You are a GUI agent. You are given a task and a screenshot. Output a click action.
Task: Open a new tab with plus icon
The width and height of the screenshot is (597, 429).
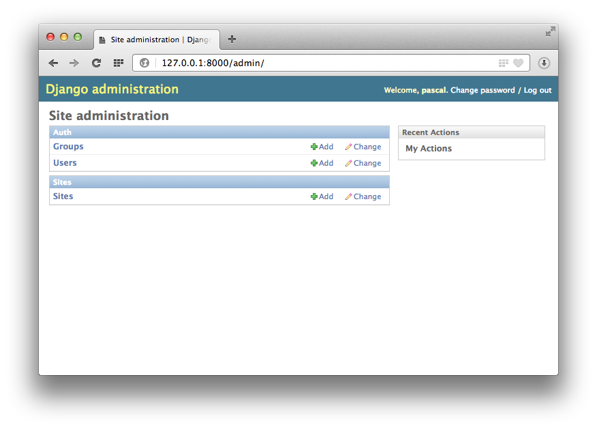232,40
